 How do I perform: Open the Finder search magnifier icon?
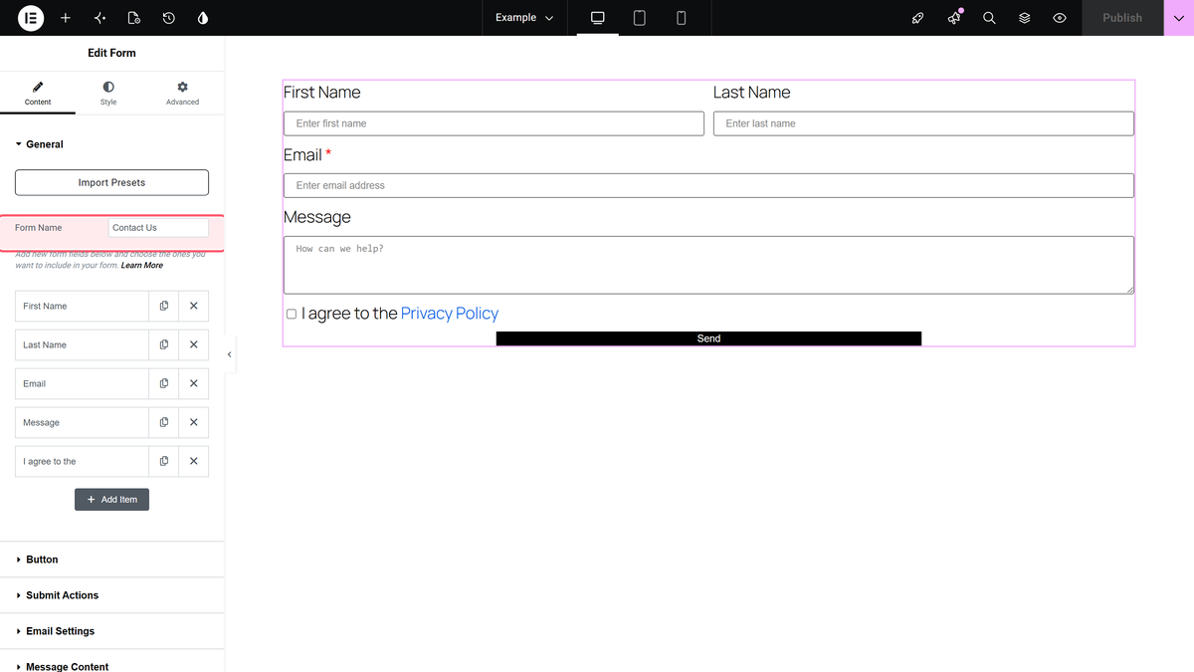989,18
